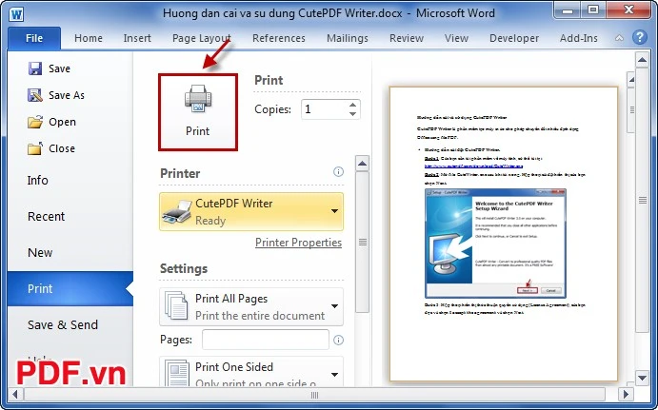Click inside the Copies number field
The image size is (658, 410).
(x=324, y=109)
